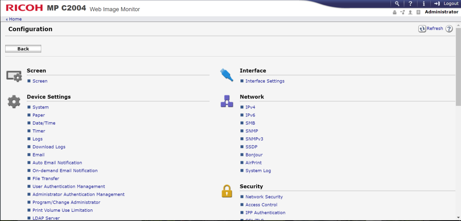
Task: Click the Network section icon
Action: 226,101
